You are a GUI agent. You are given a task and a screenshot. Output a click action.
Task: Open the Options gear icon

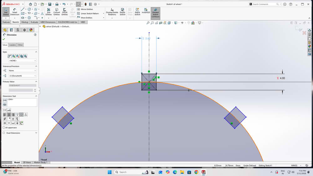point(95,4)
